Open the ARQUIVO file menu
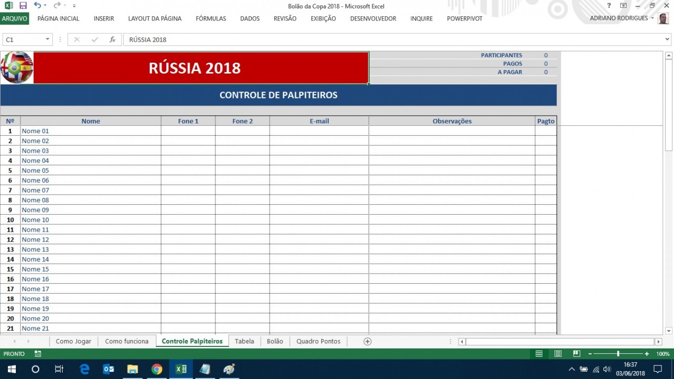The image size is (674, 379). (14, 18)
